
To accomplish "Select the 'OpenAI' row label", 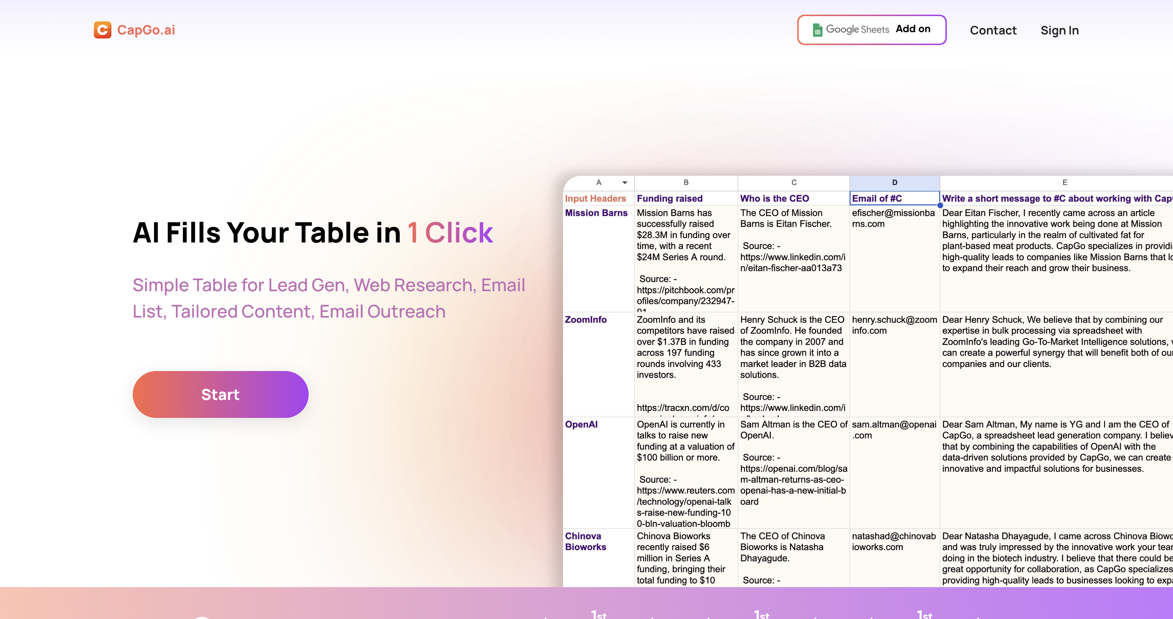I will [x=598, y=472].
